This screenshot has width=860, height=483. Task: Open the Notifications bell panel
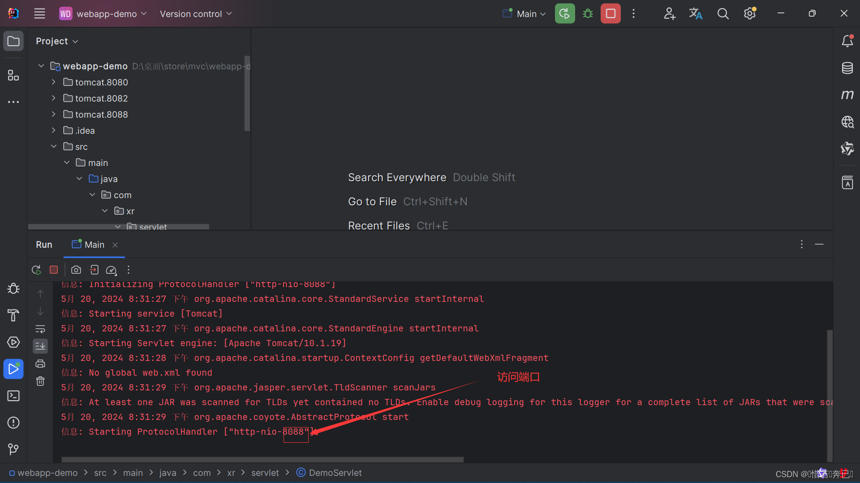[847, 41]
